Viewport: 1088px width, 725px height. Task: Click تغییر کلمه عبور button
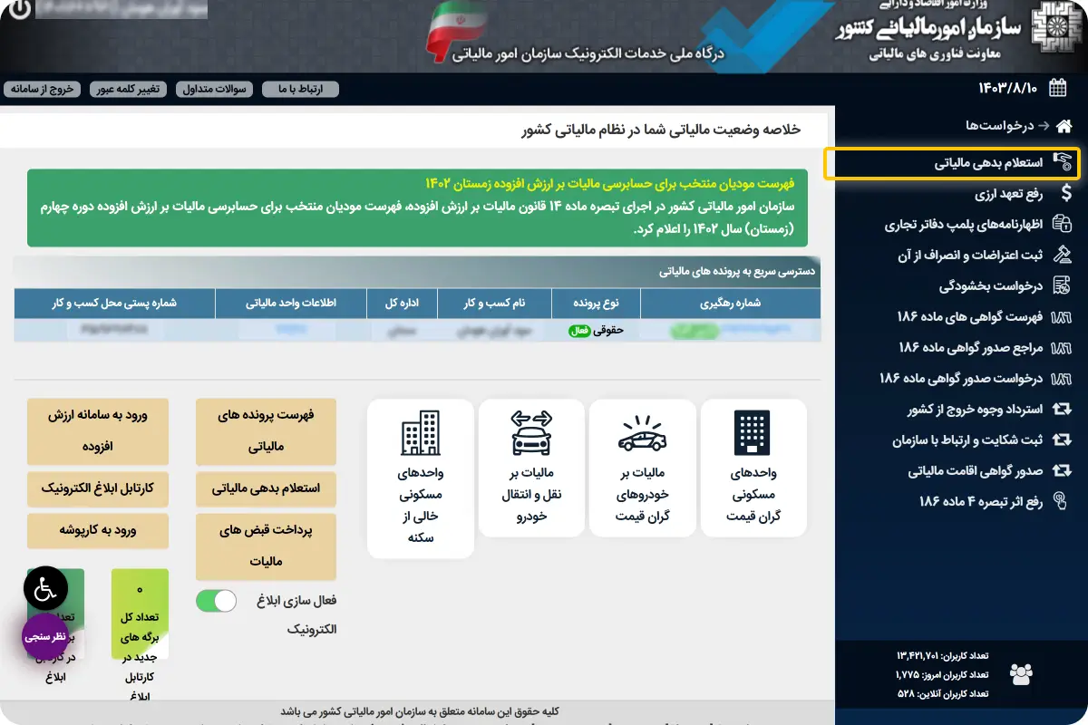[127, 89]
